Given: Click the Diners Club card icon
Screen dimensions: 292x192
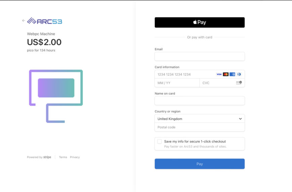Looking at the screenshot, I should [239, 74].
